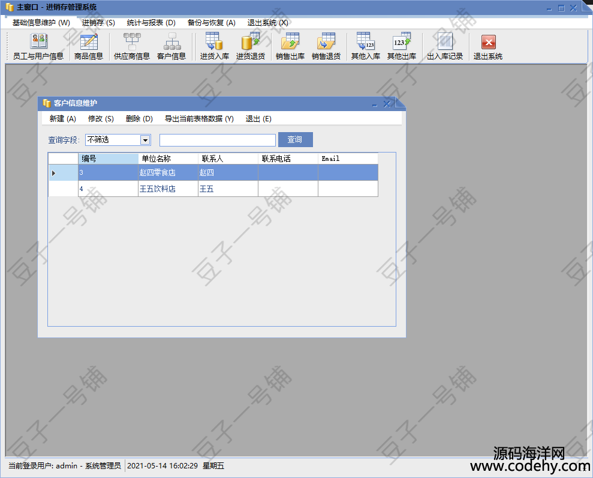Select 退出 (E) in customer window
The width and height of the screenshot is (593, 478).
(x=258, y=119)
